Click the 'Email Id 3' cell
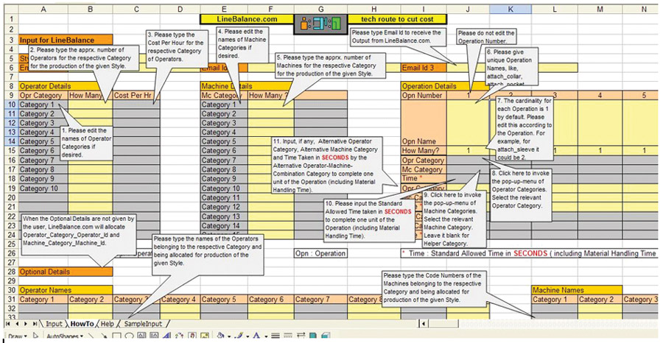The image size is (663, 343). pos(424,68)
